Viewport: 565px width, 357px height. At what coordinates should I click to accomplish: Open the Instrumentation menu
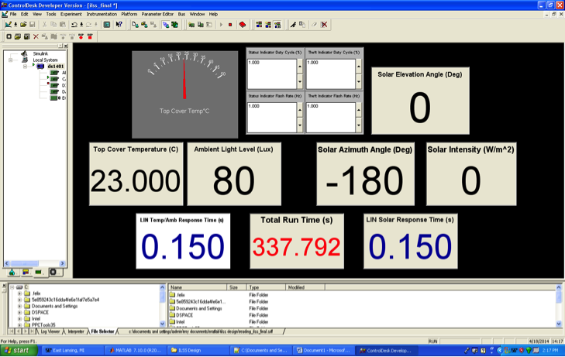[x=102, y=14]
